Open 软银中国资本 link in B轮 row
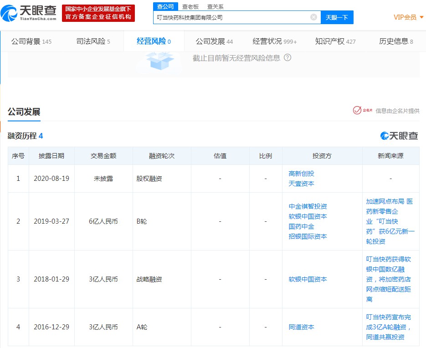Viewport: 426px width, 348px height. click(x=308, y=216)
